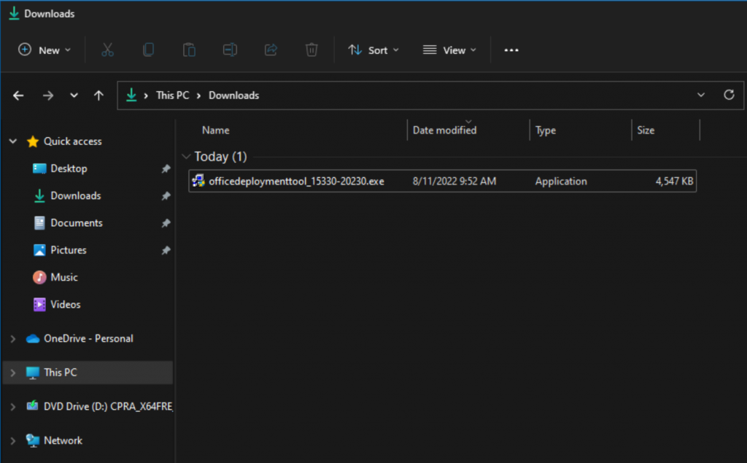Collapse the Quick access tree

(13, 141)
